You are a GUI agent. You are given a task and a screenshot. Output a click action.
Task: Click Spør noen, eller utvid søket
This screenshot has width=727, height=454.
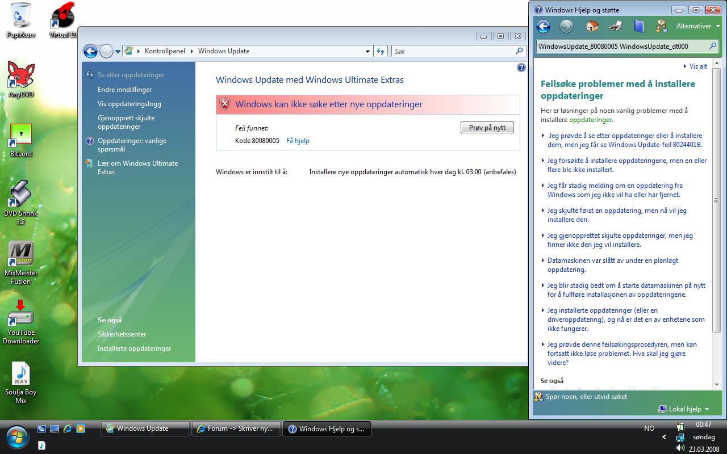[x=586, y=397]
